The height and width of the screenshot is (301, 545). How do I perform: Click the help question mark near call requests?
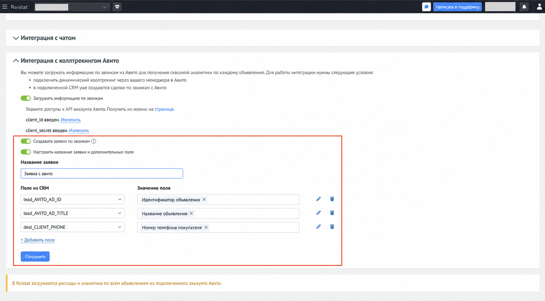[94, 141]
